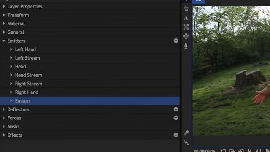Expand the Right Stream emitter arrow
This screenshot has height=152, width=270.
click(11, 84)
